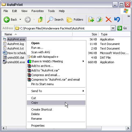The width and height of the screenshot is (132, 132).
Task: Minimize the AutoPrint window
Action: tap(115, 5)
